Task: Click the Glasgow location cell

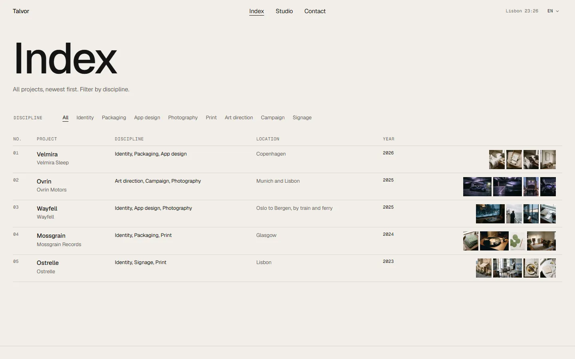Action: click(x=266, y=235)
